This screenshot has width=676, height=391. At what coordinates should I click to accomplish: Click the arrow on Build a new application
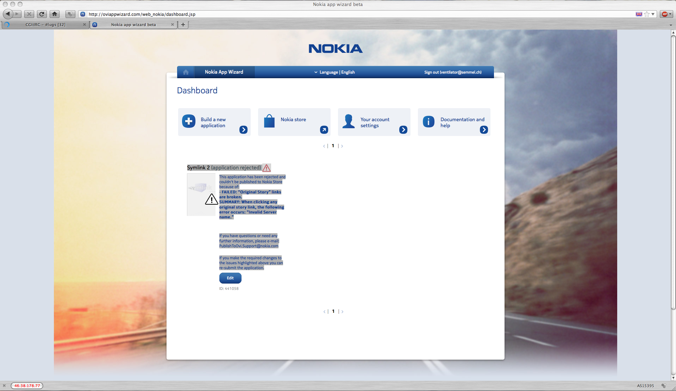click(x=243, y=130)
